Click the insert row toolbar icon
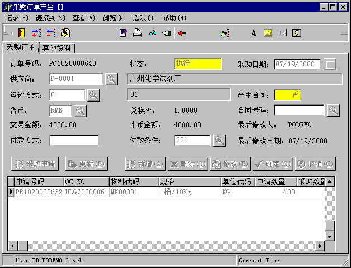This screenshot has width=351, height=268. (x=37, y=33)
